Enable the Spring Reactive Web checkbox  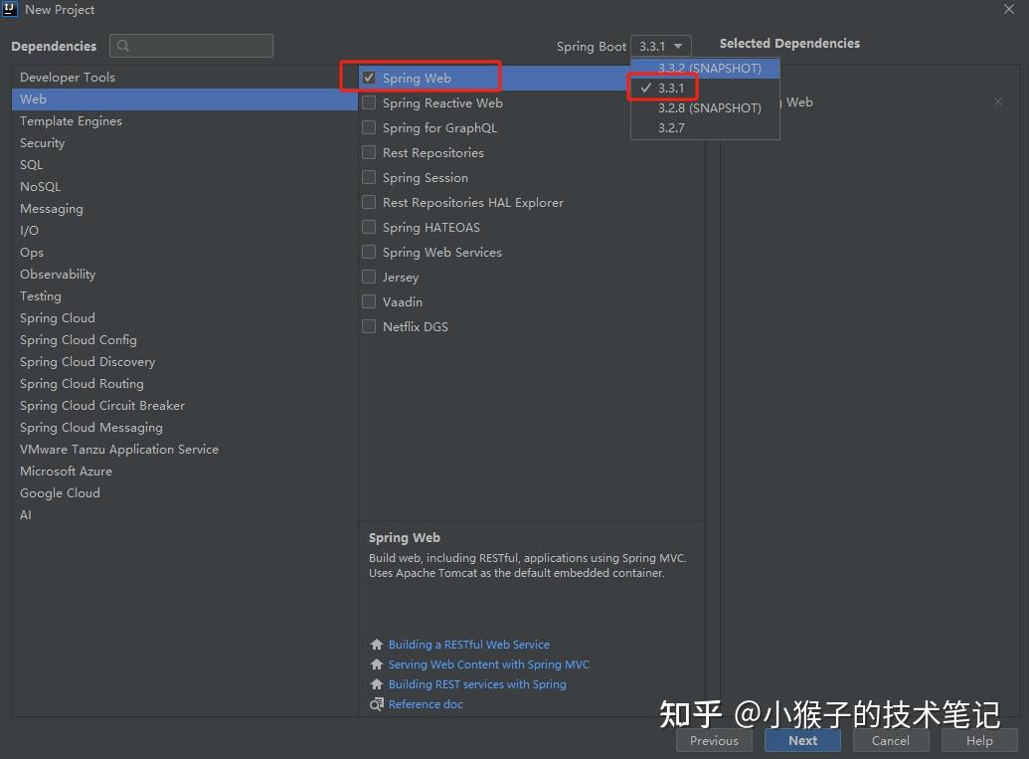click(368, 102)
